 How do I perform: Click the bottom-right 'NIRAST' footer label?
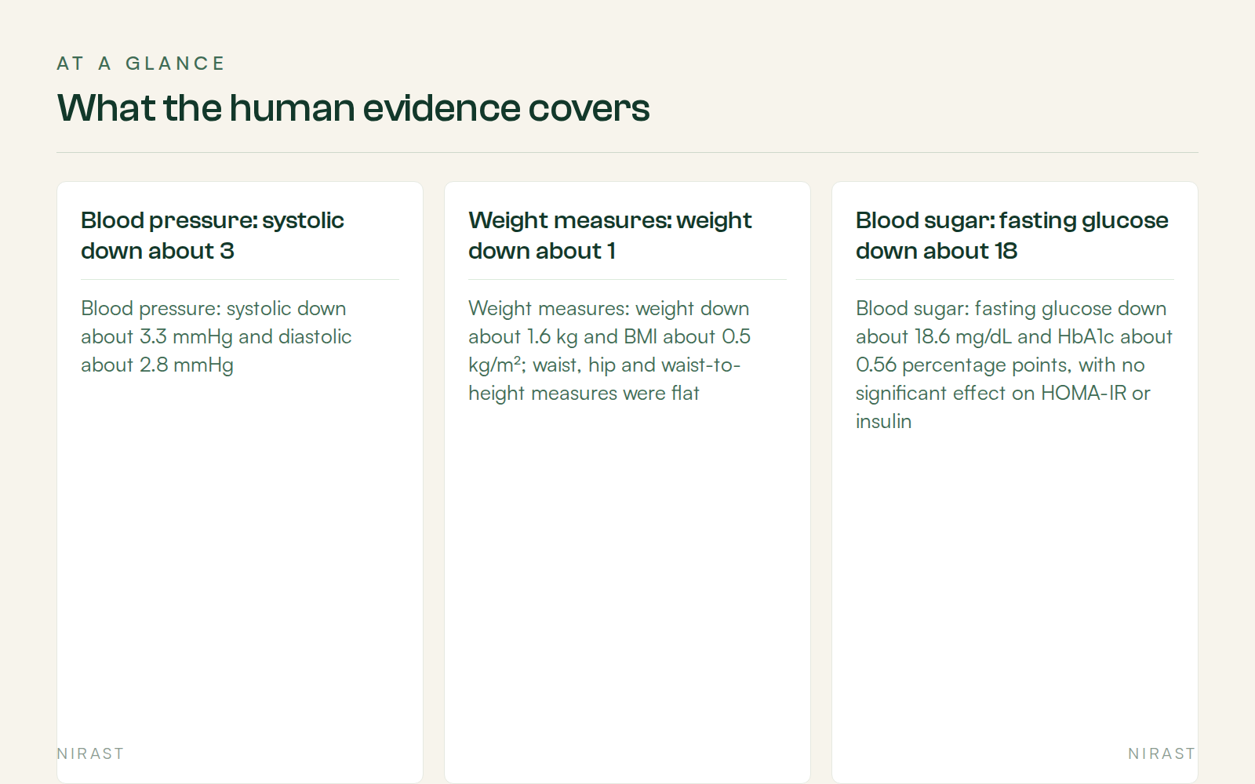point(1162,753)
